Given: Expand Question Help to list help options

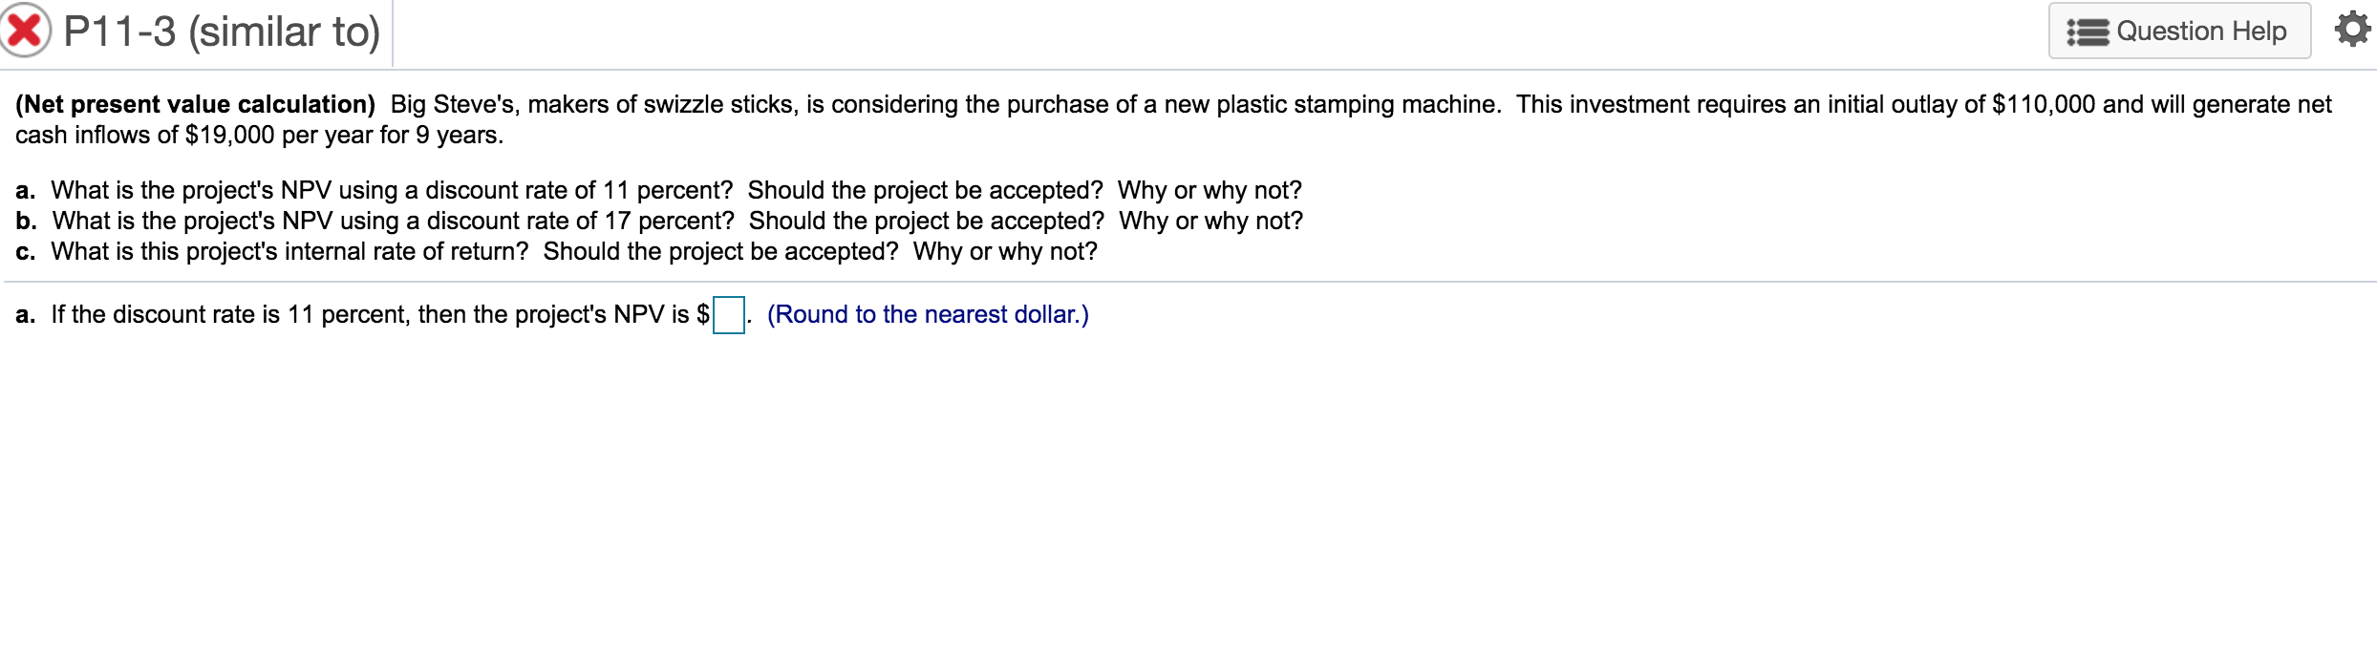Looking at the screenshot, I should coord(2179,31).
